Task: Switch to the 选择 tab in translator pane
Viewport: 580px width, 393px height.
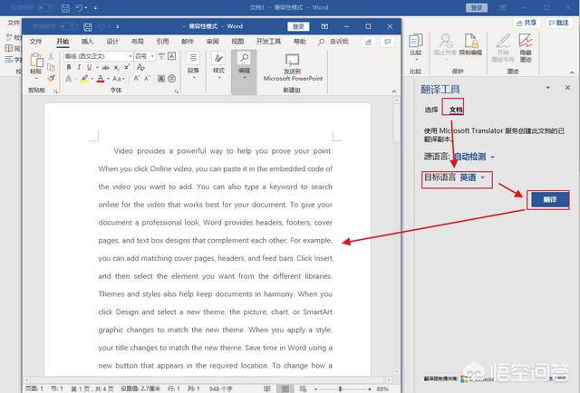Action: coord(431,110)
